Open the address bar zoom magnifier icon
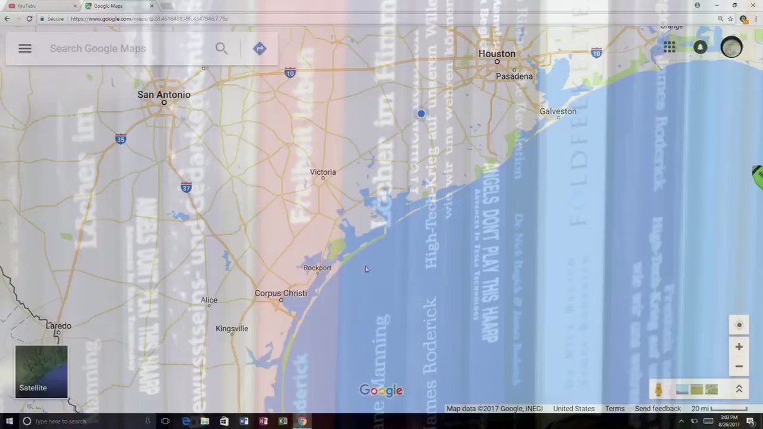763x429 pixels. pyautogui.click(x=720, y=19)
